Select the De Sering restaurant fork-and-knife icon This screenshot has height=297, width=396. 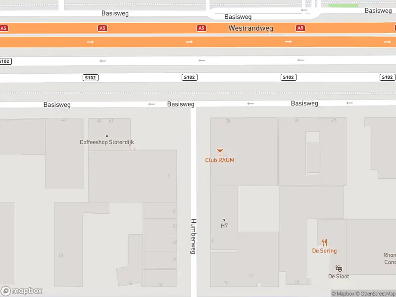(x=324, y=243)
